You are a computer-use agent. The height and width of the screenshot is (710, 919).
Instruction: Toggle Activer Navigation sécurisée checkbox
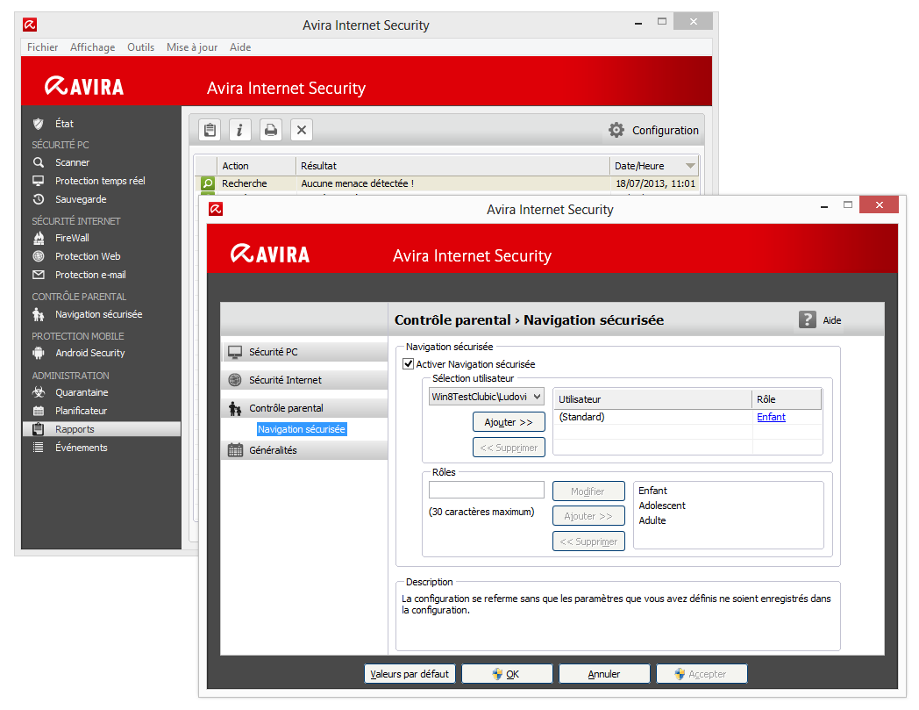(x=409, y=364)
